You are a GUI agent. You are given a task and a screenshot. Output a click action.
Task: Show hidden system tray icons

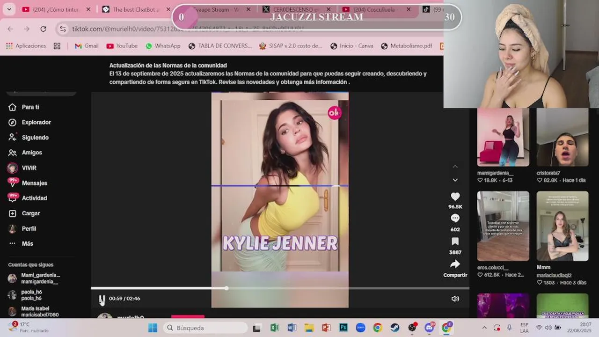click(484, 328)
